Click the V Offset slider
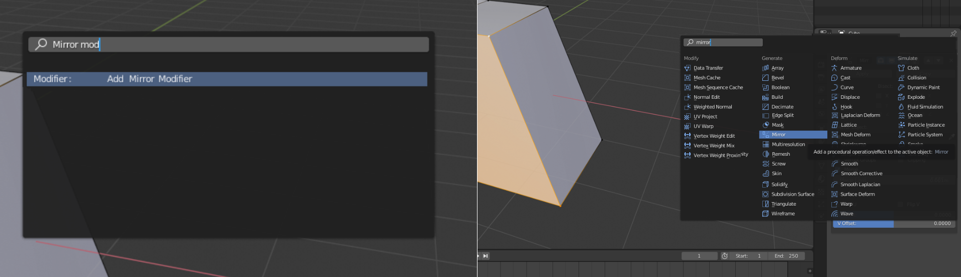Screen dimensions: 961x277 893,224
